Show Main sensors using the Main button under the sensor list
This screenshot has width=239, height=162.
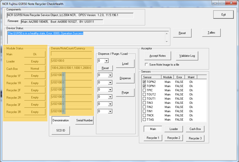(153, 129)
